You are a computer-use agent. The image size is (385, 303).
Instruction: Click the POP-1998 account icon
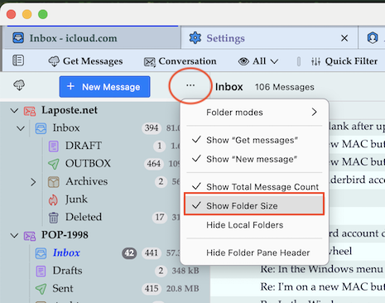click(30, 236)
